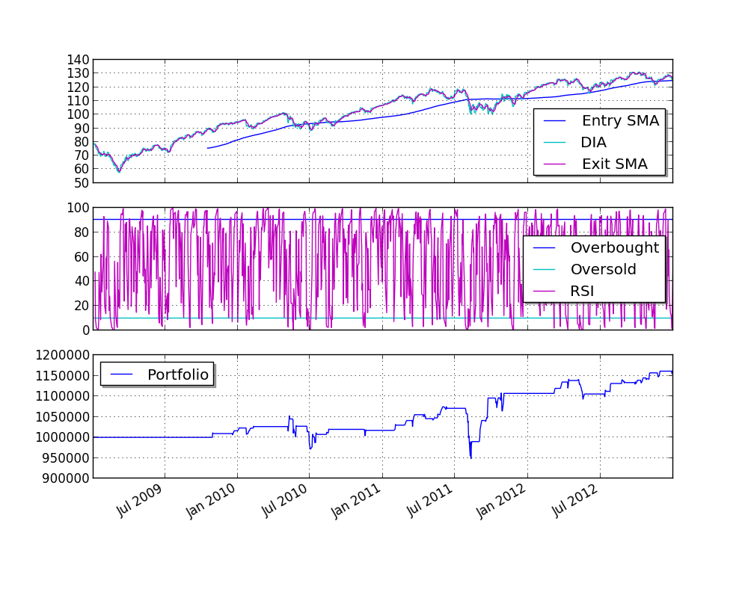Click the 'Entry SMA' legend label

tap(620, 120)
